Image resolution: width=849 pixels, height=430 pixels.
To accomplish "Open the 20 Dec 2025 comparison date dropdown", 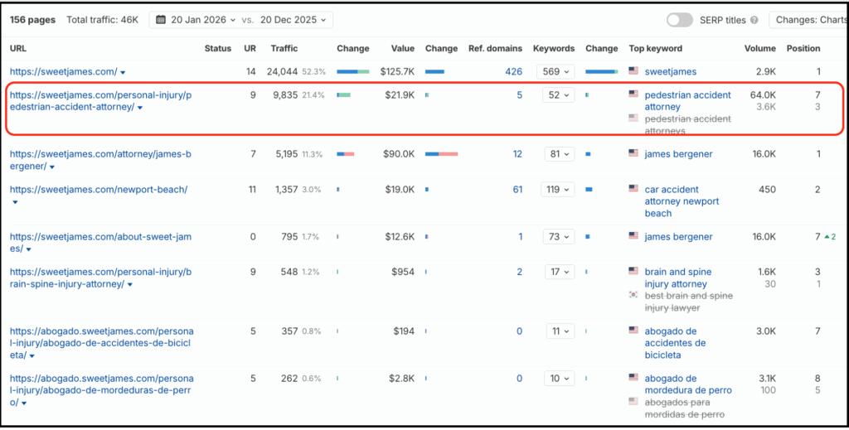I will coord(293,20).
